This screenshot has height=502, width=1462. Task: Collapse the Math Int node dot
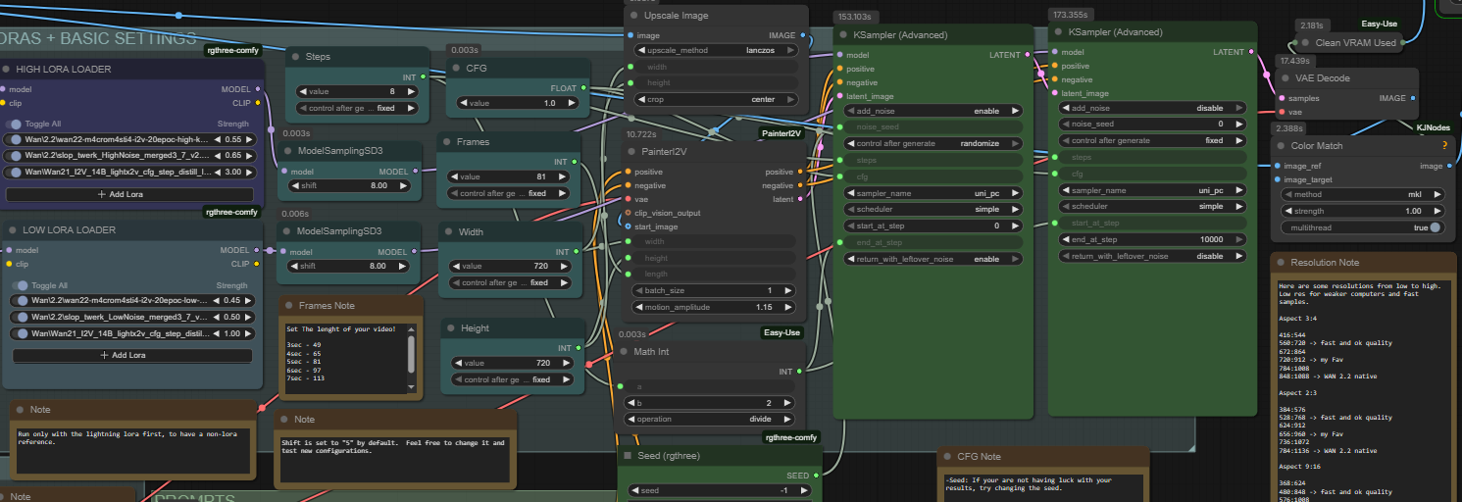623,352
